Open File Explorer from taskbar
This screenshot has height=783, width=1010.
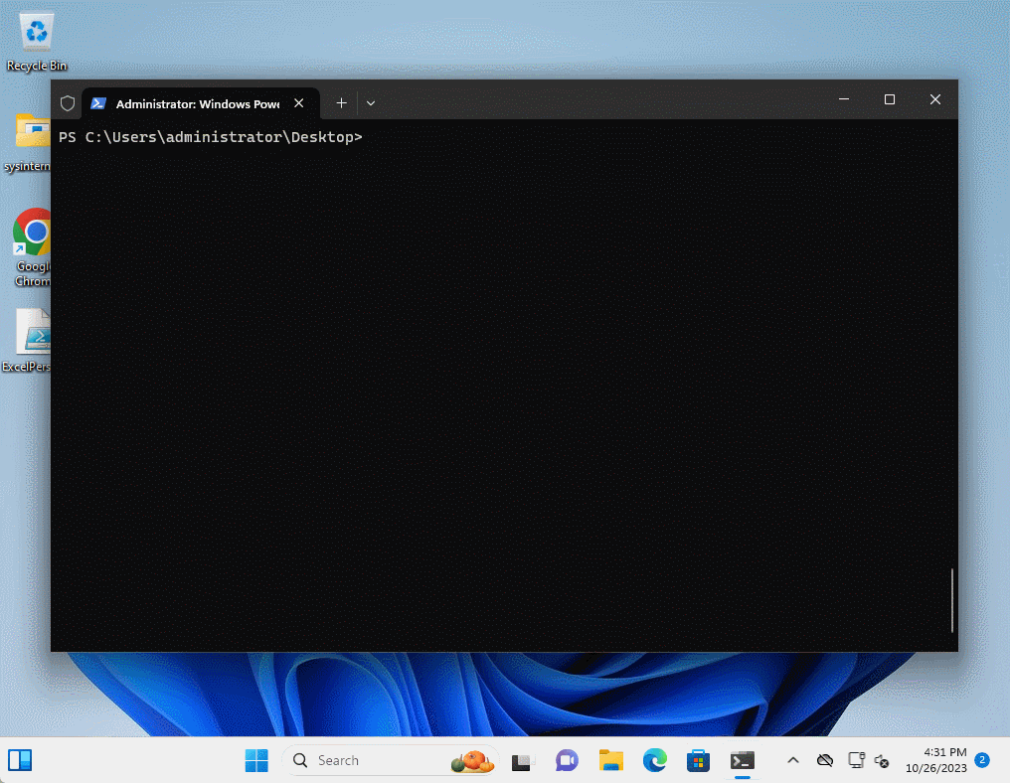(610, 761)
